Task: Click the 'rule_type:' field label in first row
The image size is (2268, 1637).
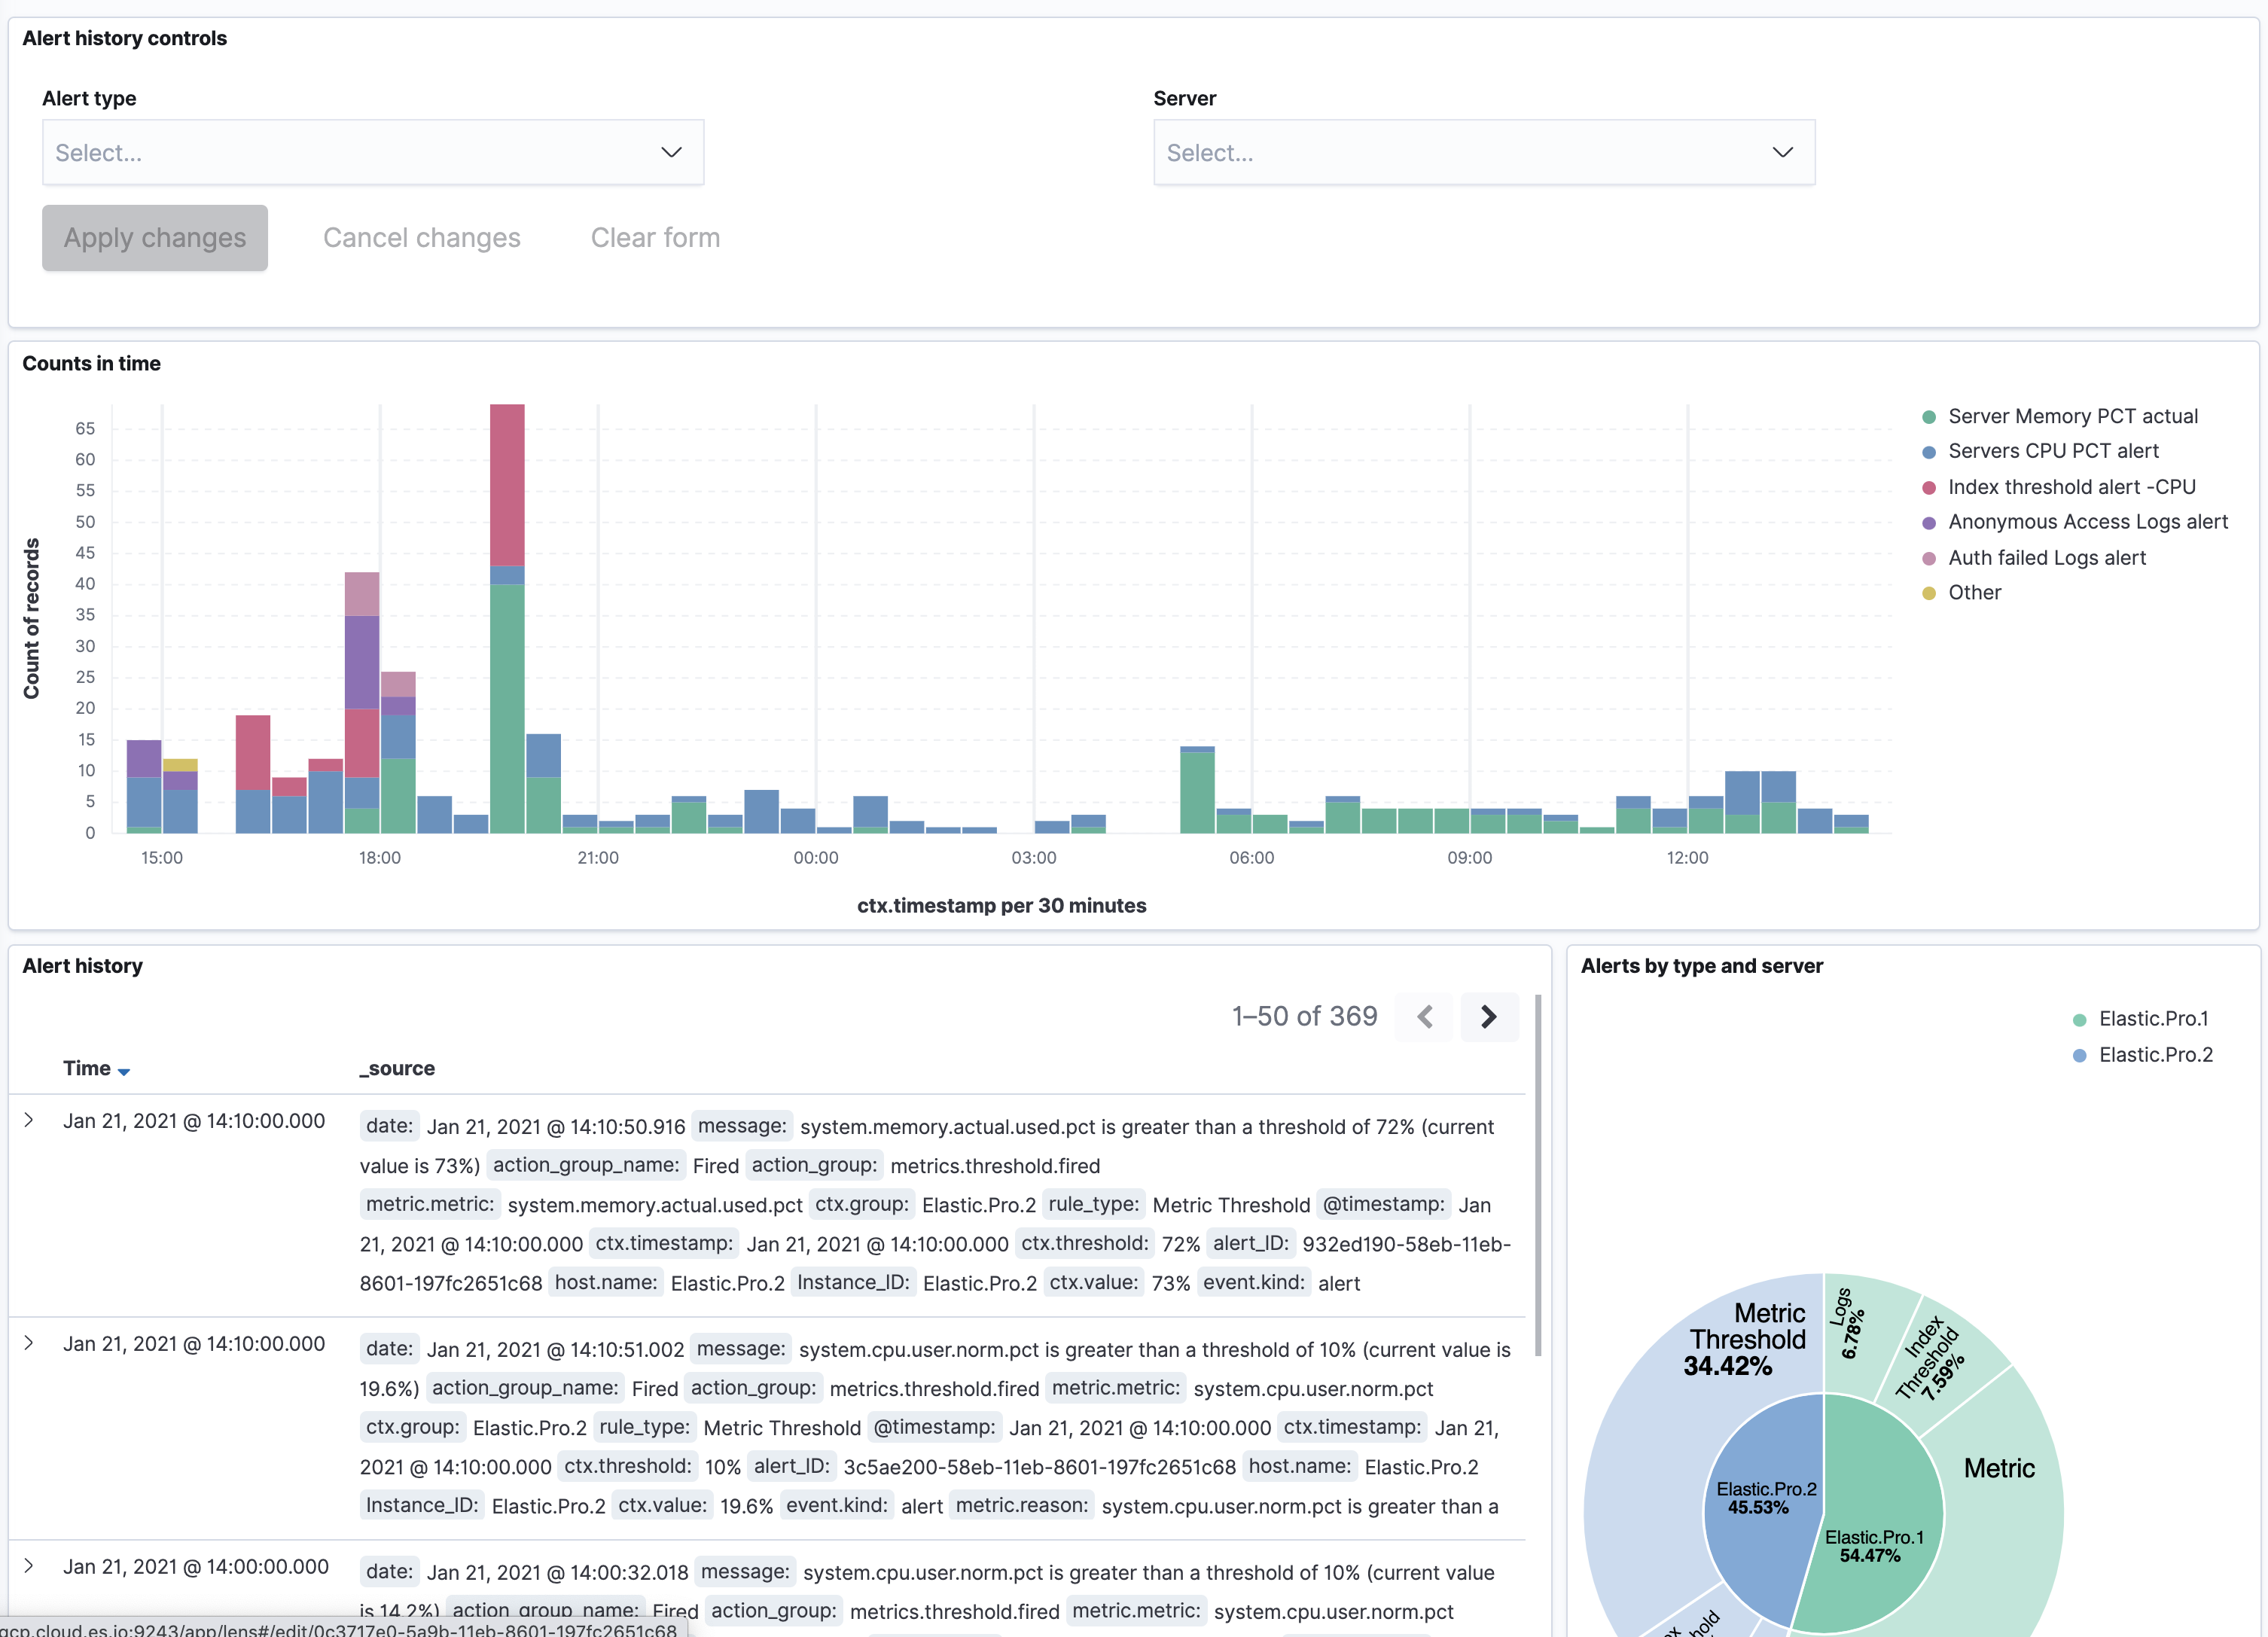Action: click(1093, 1204)
